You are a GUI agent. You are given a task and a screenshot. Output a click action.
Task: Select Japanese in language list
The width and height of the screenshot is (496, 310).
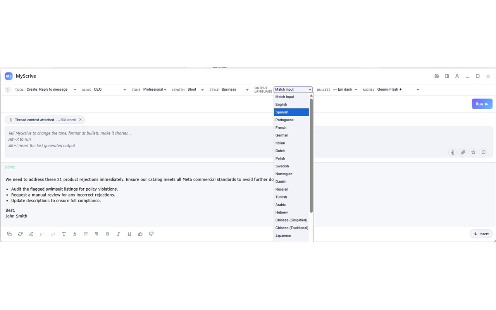click(291, 236)
